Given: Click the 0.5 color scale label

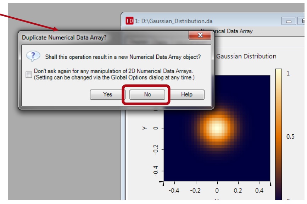Looking at the screenshot, I should pyautogui.click(x=290, y=136).
